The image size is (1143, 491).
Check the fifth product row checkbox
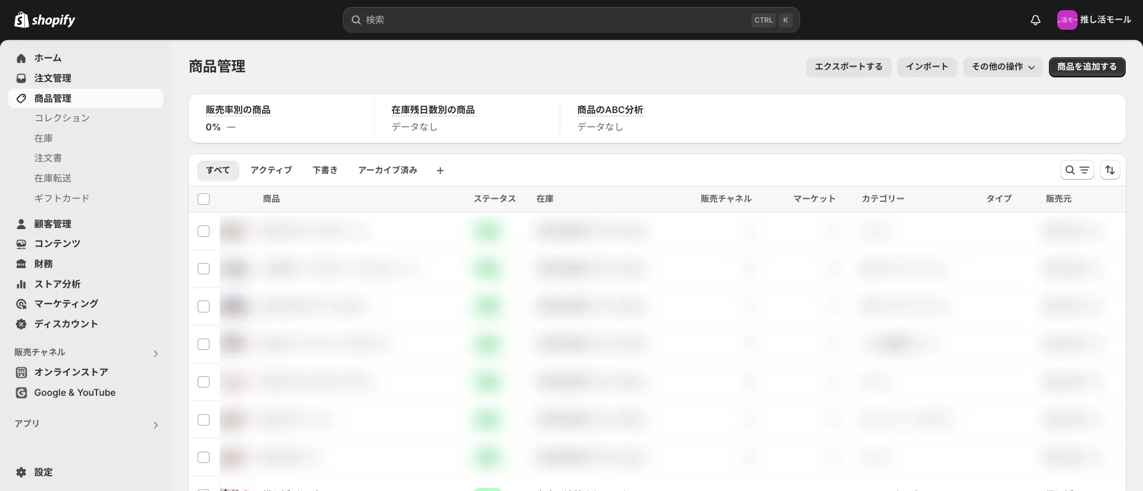(204, 381)
